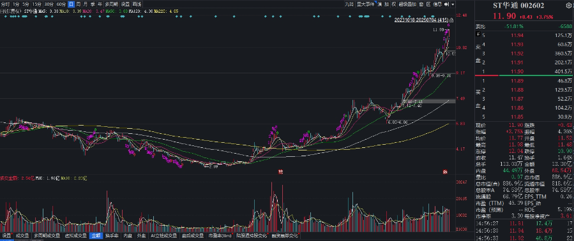Click the 加 add icon in toolbar
This screenshot has height=241, width=574.
tap(386, 4)
